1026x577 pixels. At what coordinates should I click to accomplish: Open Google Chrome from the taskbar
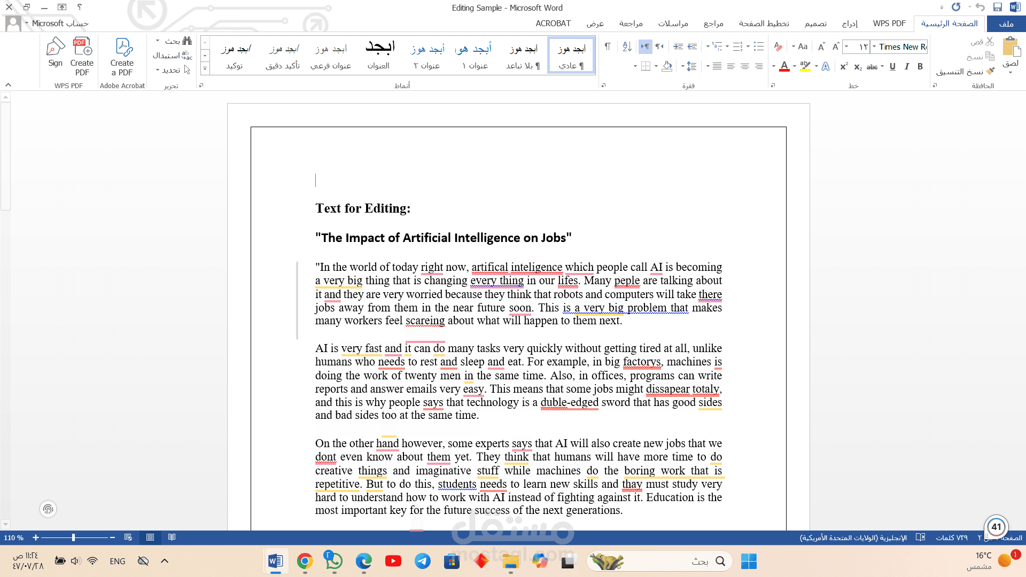(305, 561)
